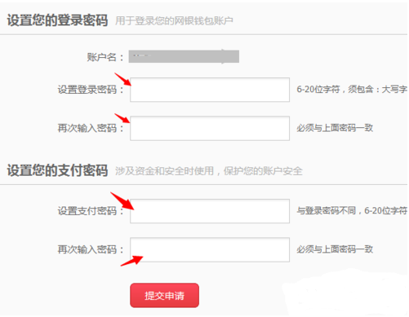
Task: Click the red arrow beside login confirm password field
Action: pos(122,118)
